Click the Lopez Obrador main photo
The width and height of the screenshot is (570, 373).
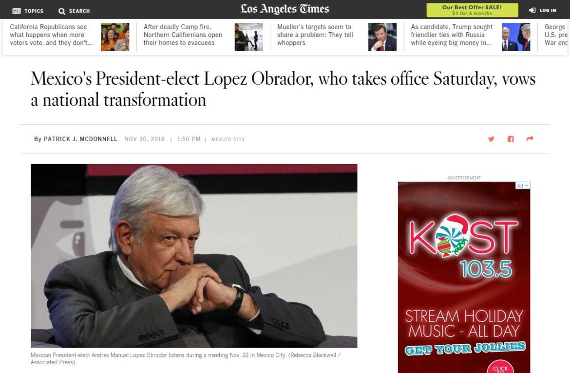point(194,256)
